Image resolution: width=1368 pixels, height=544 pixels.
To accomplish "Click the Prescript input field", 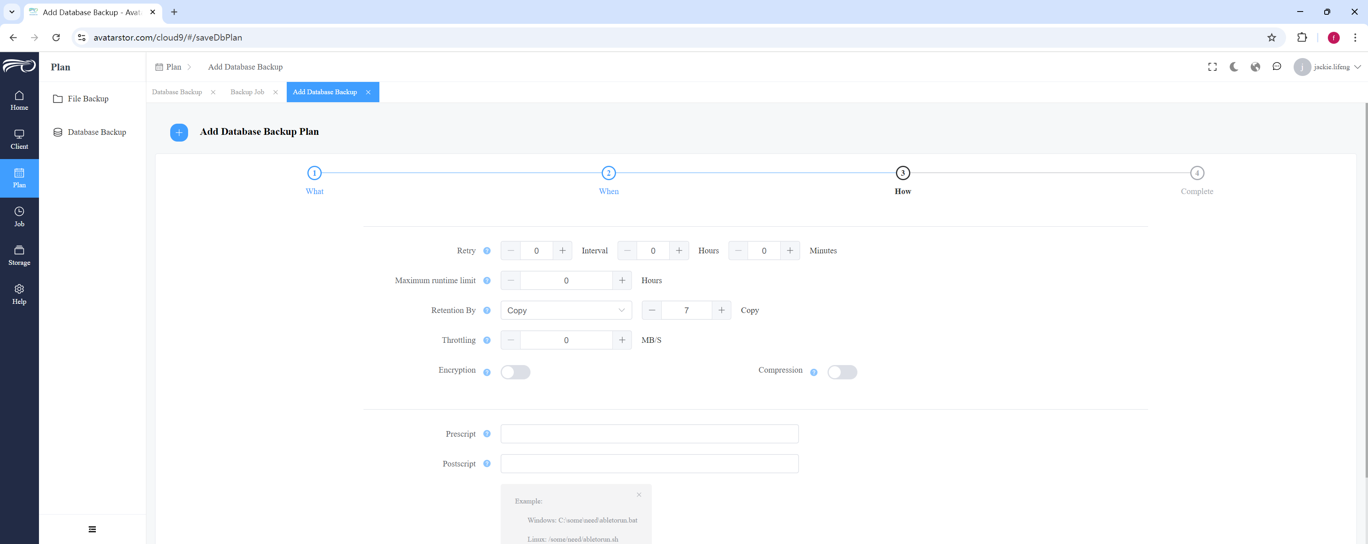I will [x=649, y=434].
